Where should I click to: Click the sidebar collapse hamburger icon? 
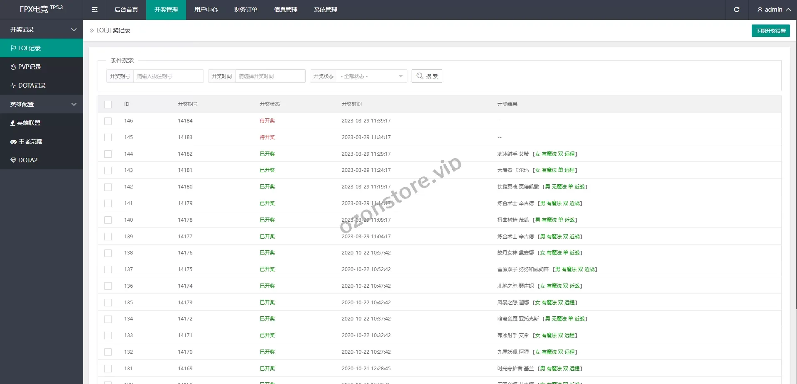coord(95,10)
